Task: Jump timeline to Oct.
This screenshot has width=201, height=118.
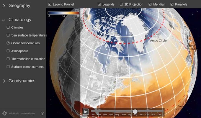Action: pyautogui.click(x=147, y=114)
